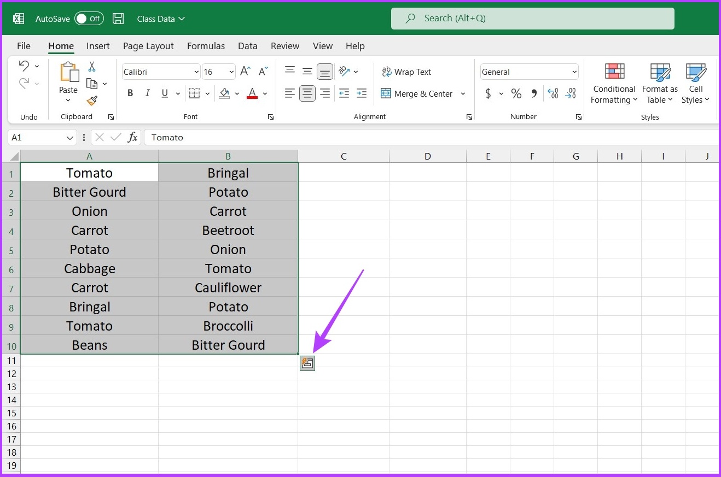
Task: Open the Formulas tab
Action: (206, 46)
